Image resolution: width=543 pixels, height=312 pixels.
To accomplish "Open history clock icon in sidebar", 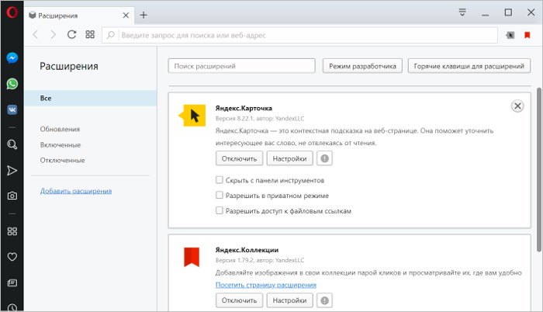I will (12, 308).
